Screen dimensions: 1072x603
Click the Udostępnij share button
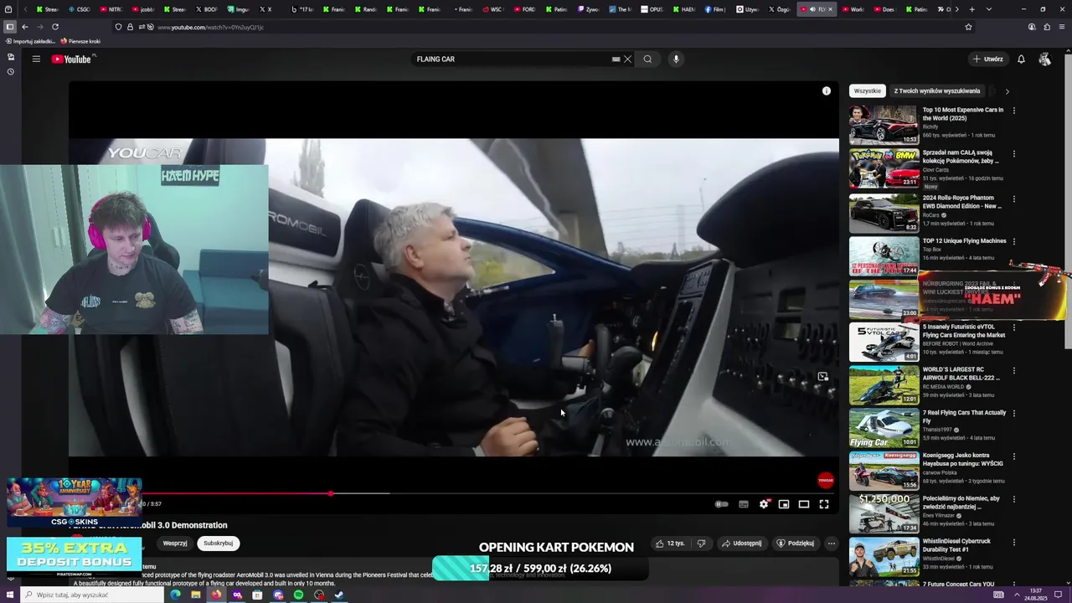(742, 544)
